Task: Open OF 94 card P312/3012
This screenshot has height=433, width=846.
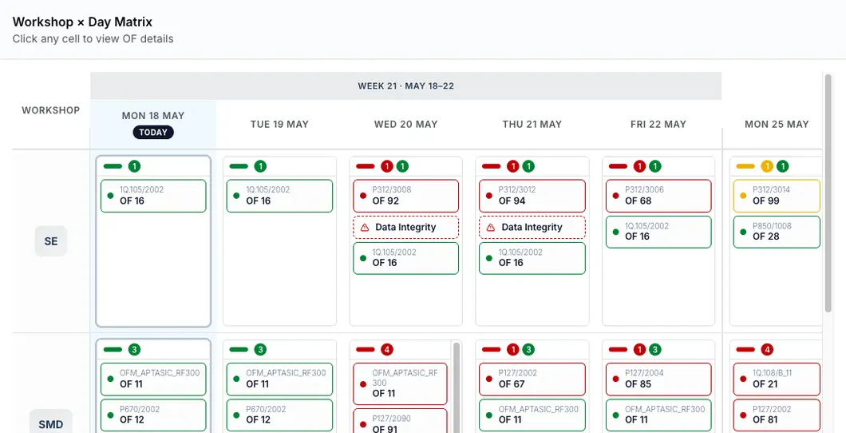Action: coord(532,196)
